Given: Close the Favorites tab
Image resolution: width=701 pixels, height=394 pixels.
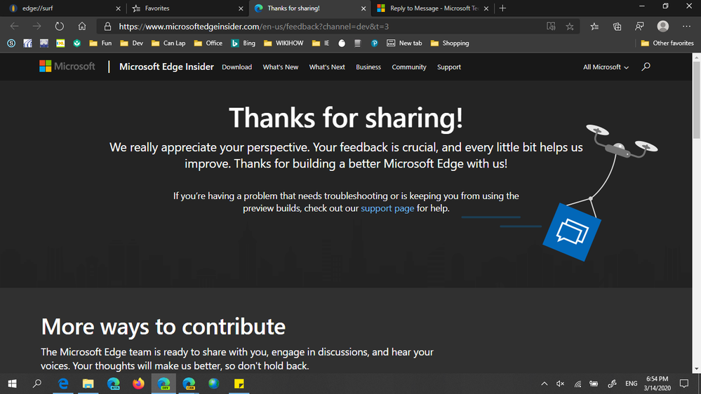Looking at the screenshot, I should [x=241, y=8].
